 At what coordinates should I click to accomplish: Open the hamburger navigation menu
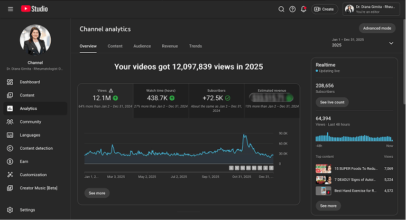click(11, 9)
